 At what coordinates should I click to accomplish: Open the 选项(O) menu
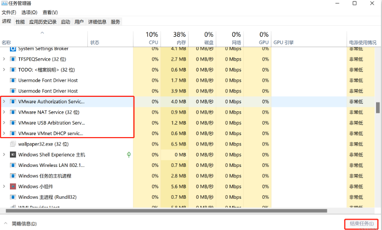pyautogui.click(x=28, y=12)
